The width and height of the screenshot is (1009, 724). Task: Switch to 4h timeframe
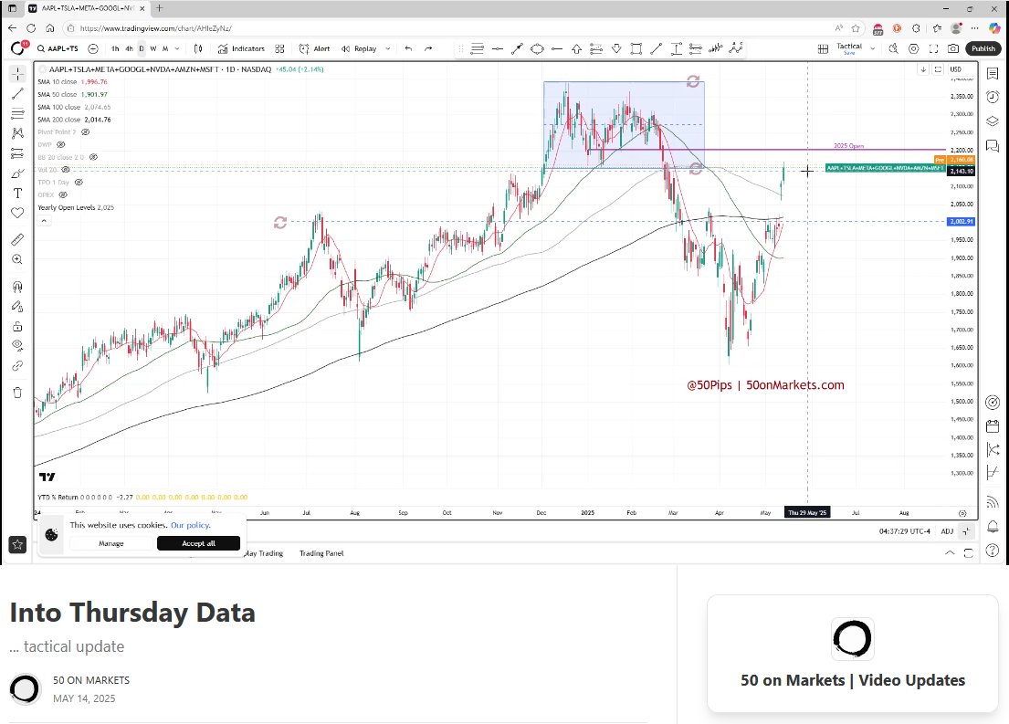(130, 49)
